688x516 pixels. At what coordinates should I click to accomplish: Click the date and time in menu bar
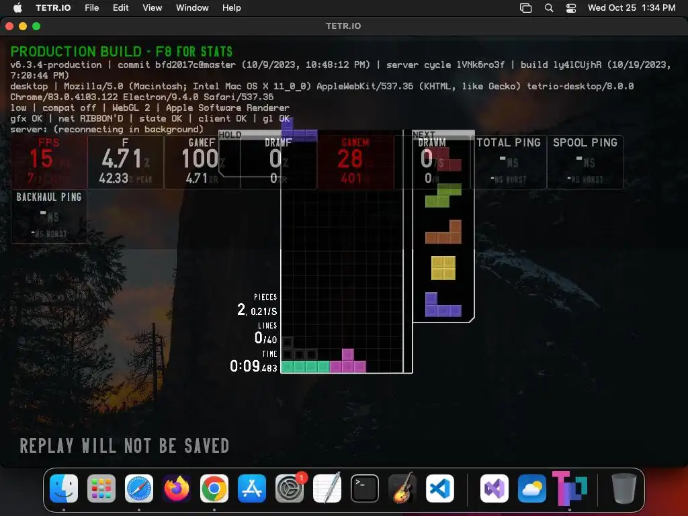pos(632,7)
